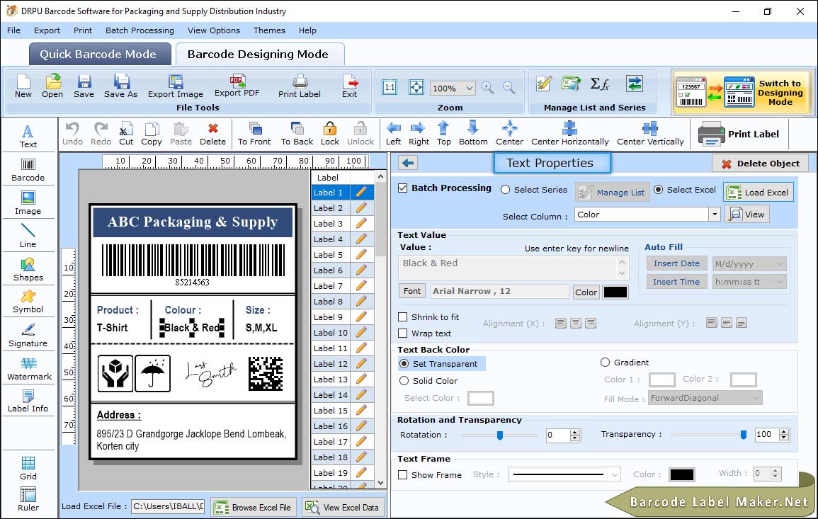The height and width of the screenshot is (519, 818).
Task: Open the frame Style dropdown
Action: click(615, 474)
